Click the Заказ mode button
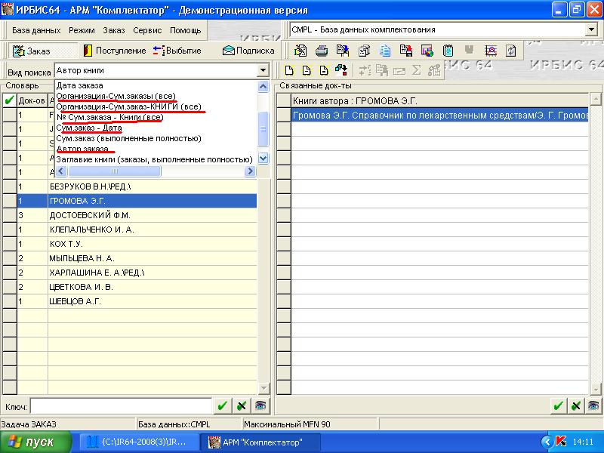The image size is (604, 453). click(x=33, y=51)
